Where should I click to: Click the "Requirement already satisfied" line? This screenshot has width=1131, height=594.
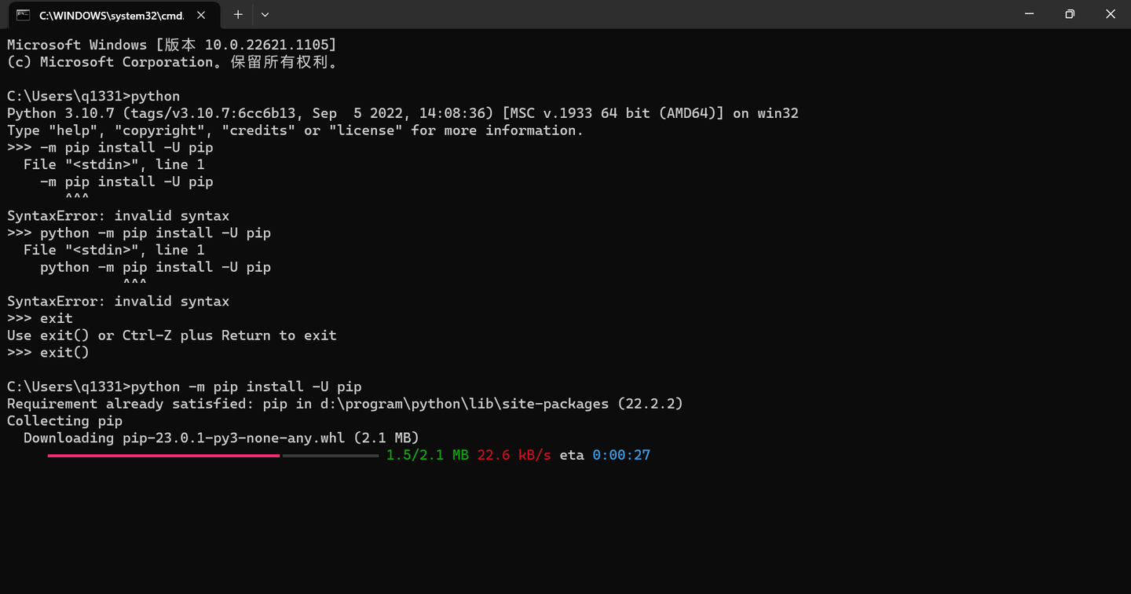pos(345,404)
